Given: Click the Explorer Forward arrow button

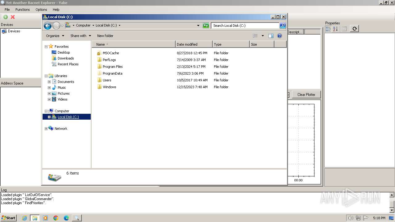Looking at the screenshot, I should [x=56, y=26].
